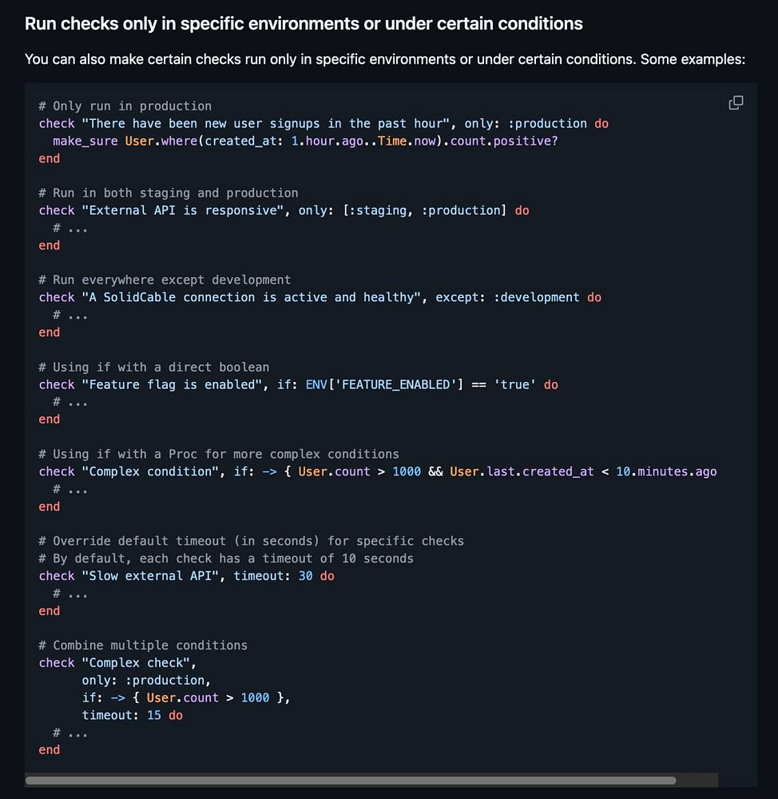Click the 'make_sure' keyword in the code
Image resolution: width=778 pixels, height=799 pixels.
pos(85,141)
